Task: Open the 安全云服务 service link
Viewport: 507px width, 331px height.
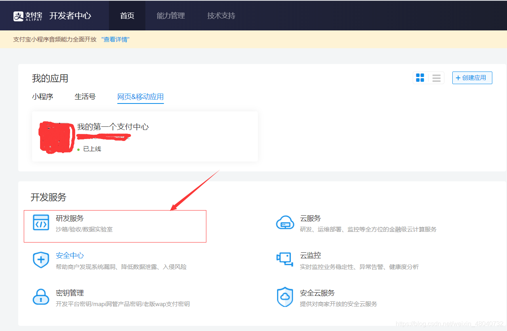Action: [317, 293]
